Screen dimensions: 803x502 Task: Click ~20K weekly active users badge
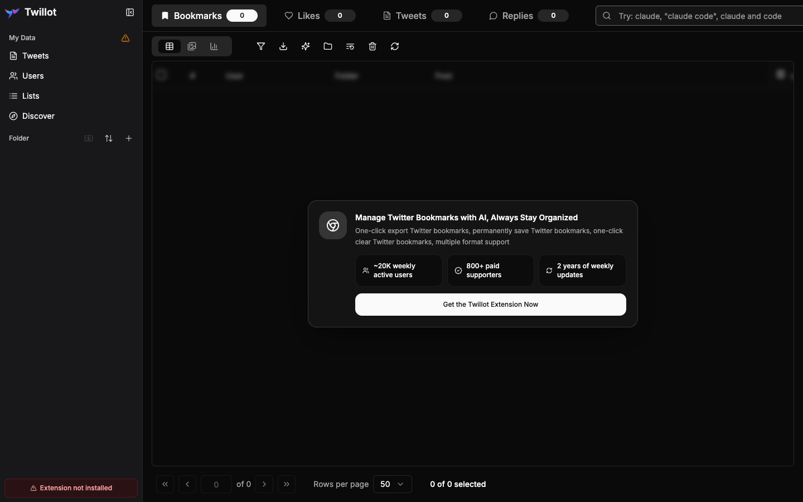399,271
